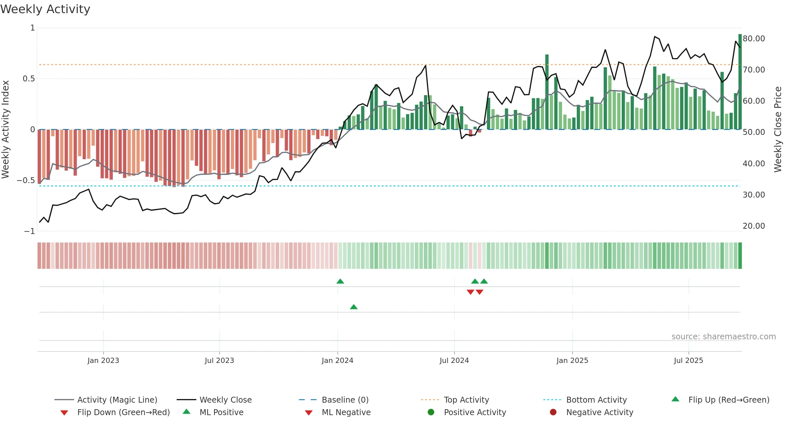This screenshot has width=787, height=443.
Task: Click the black Weekly Close legend line swatch
Action: (x=186, y=400)
